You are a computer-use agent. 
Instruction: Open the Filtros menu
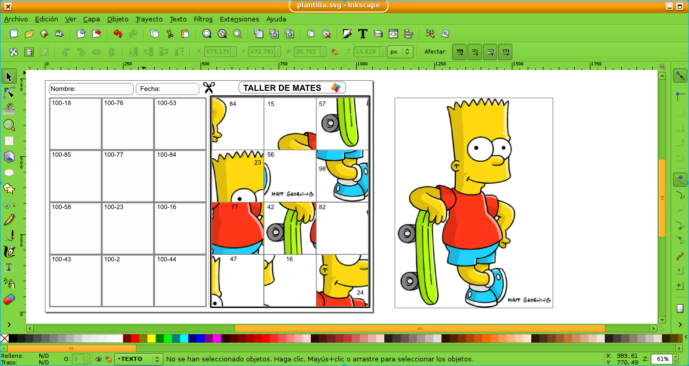[x=203, y=19]
